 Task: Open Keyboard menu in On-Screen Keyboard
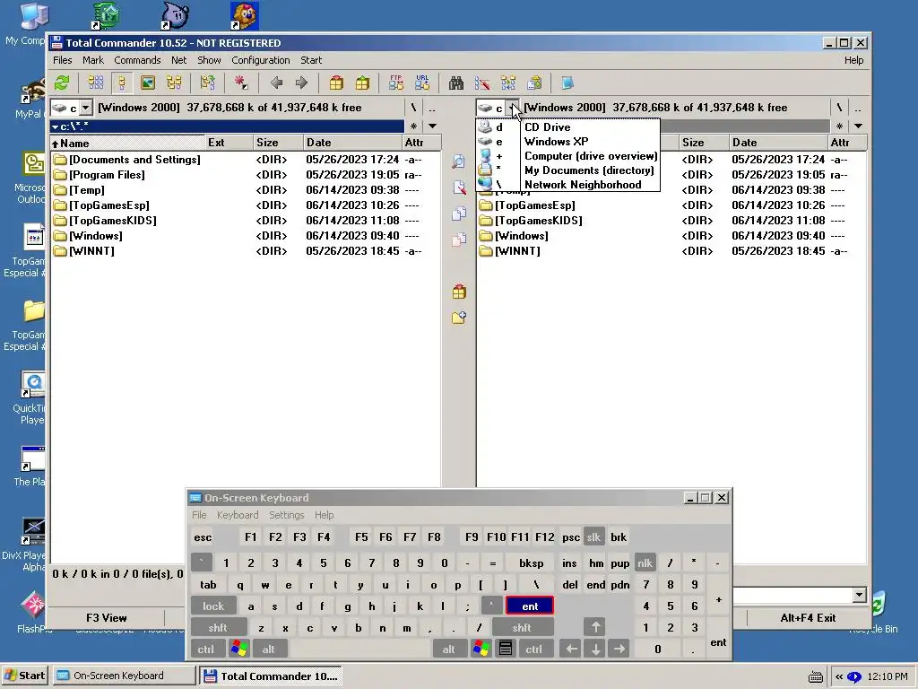click(237, 515)
